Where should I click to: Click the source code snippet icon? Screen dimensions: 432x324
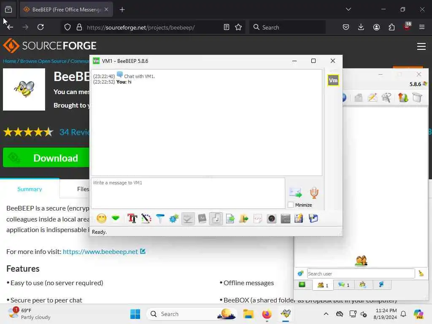tap(258, 219)
